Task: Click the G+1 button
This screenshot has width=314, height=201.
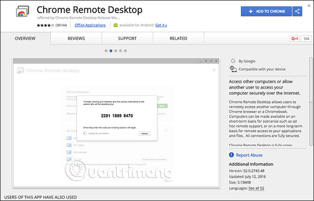Action: [294, 39]
